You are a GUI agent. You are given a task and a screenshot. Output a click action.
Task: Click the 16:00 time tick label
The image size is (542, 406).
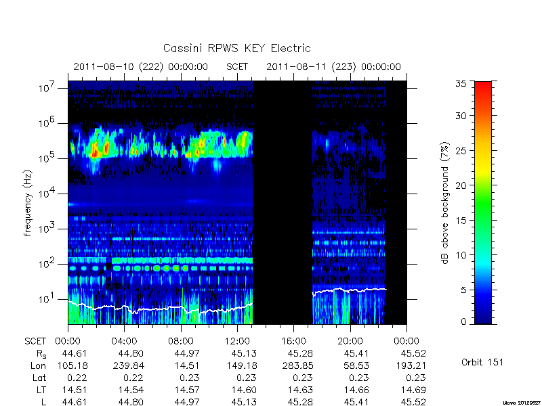coord(293,341)
